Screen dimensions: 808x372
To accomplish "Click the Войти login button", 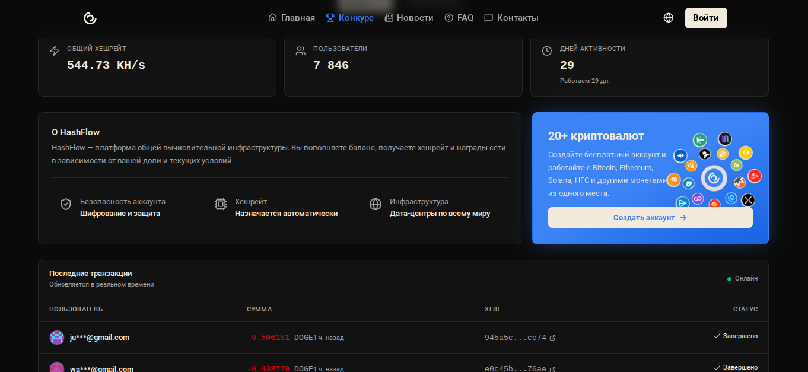I will (706, 18).
